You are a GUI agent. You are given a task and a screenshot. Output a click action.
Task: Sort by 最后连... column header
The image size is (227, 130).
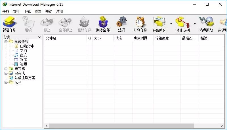(190, 38)
